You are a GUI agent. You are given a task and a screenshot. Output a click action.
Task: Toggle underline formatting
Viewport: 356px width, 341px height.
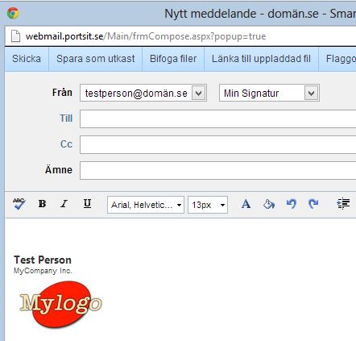pos(87,204)
